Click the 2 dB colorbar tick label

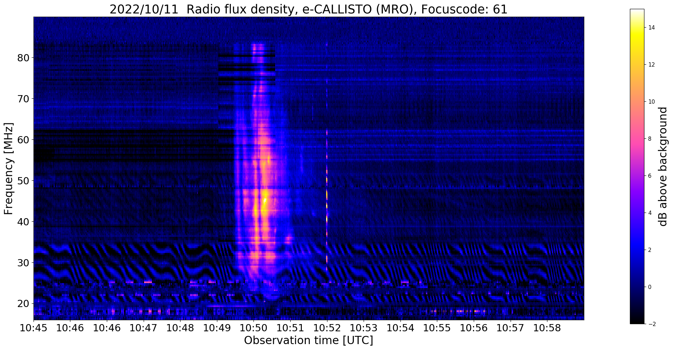click(649, 250)
